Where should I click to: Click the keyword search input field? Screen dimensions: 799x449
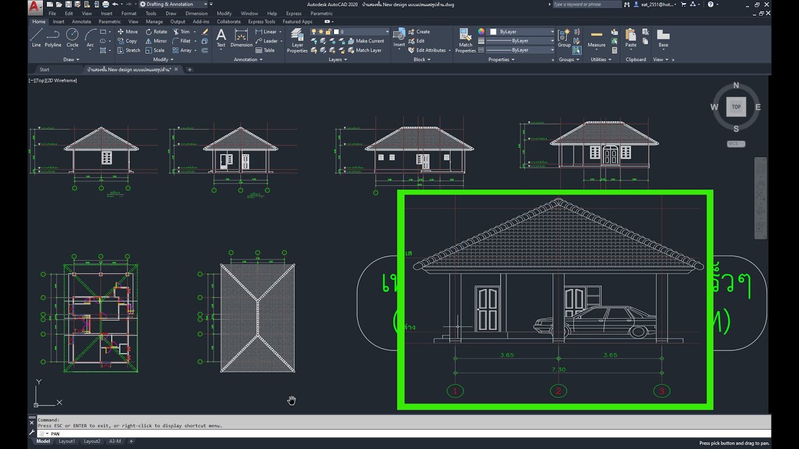pos(586,4)
